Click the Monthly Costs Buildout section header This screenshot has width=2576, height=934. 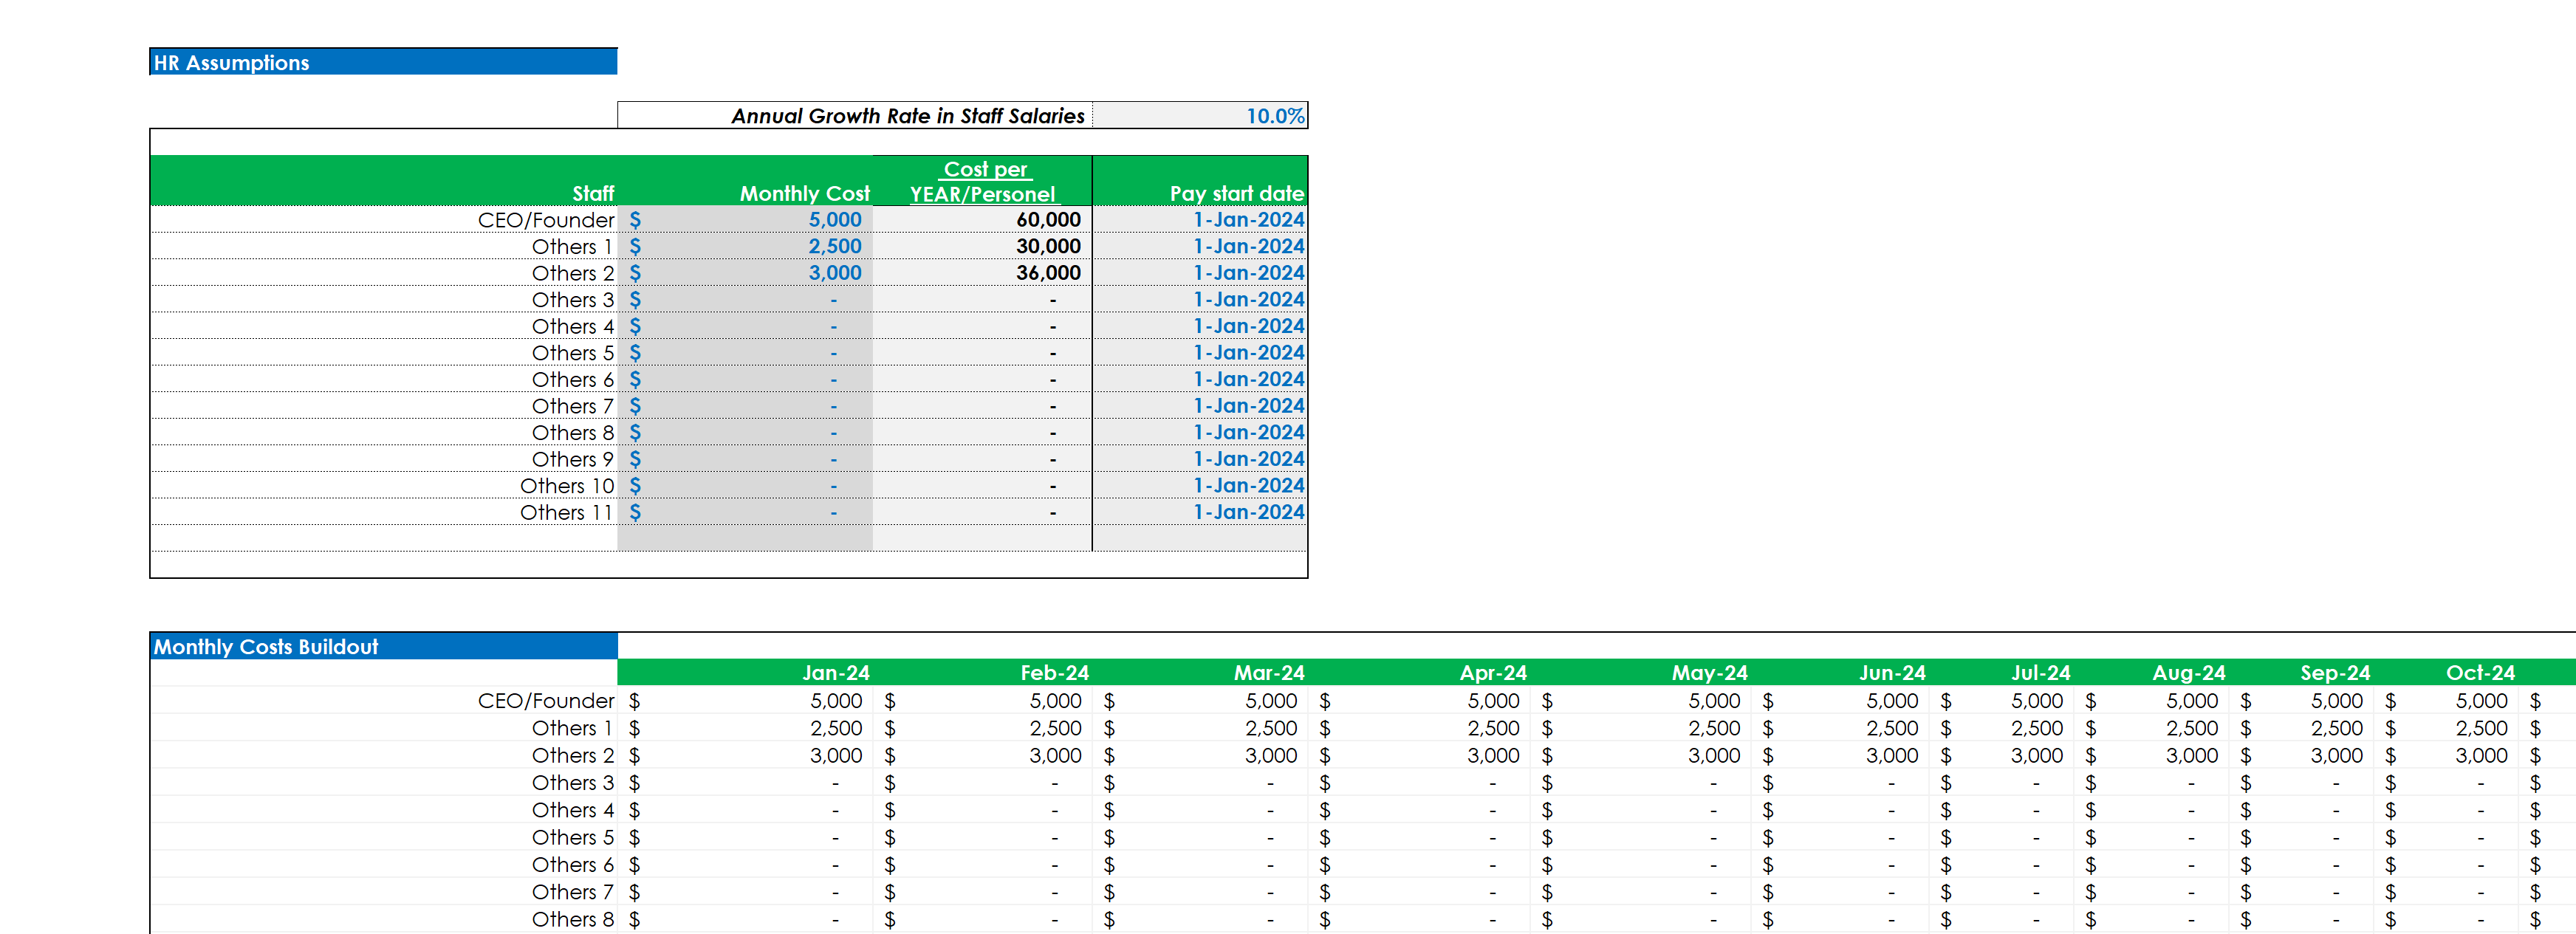[383, 646]
